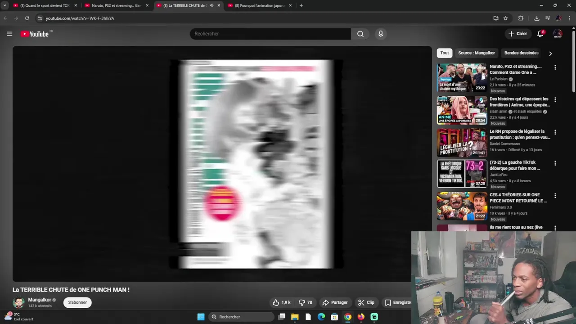This screenshot has width=576, height=324.
Task: Open the YouTube account avatar menu
Action: point(558,34)
